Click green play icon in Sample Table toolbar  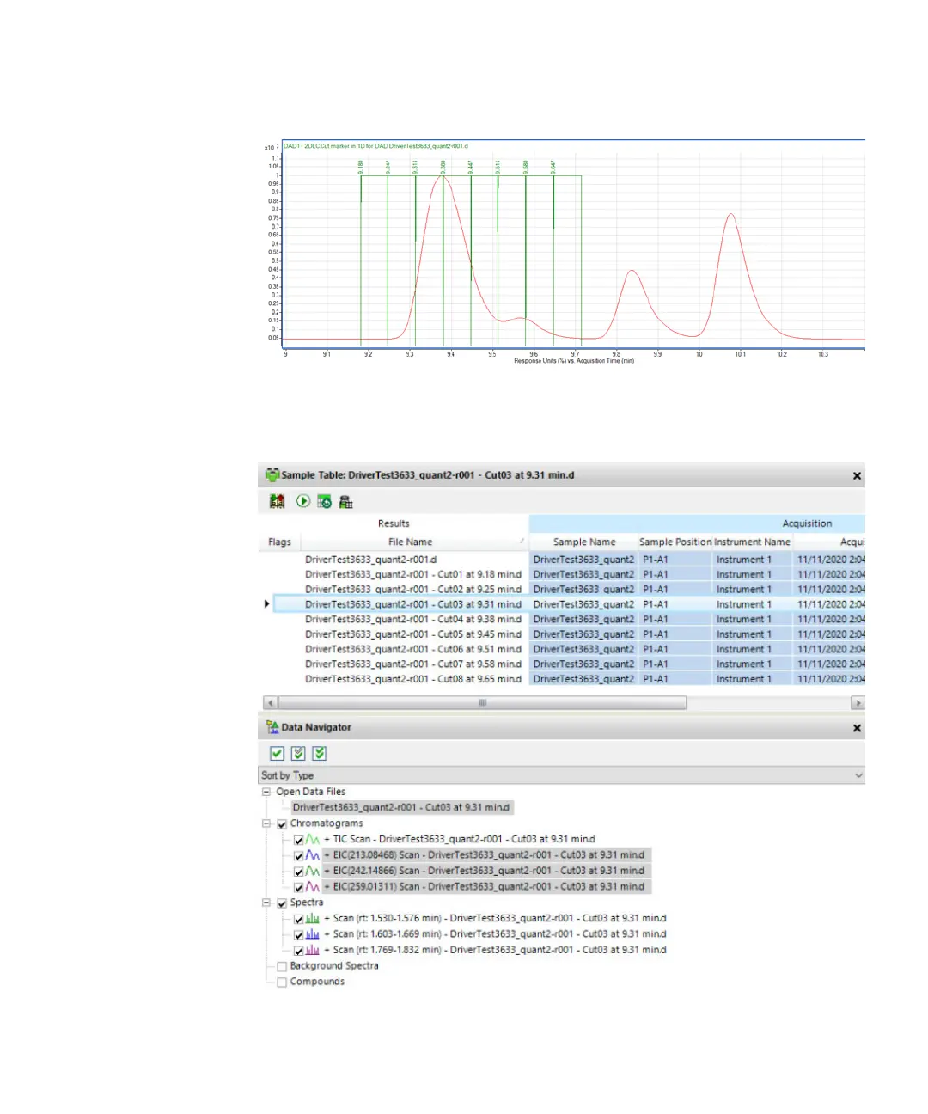[x=303, y=501]
